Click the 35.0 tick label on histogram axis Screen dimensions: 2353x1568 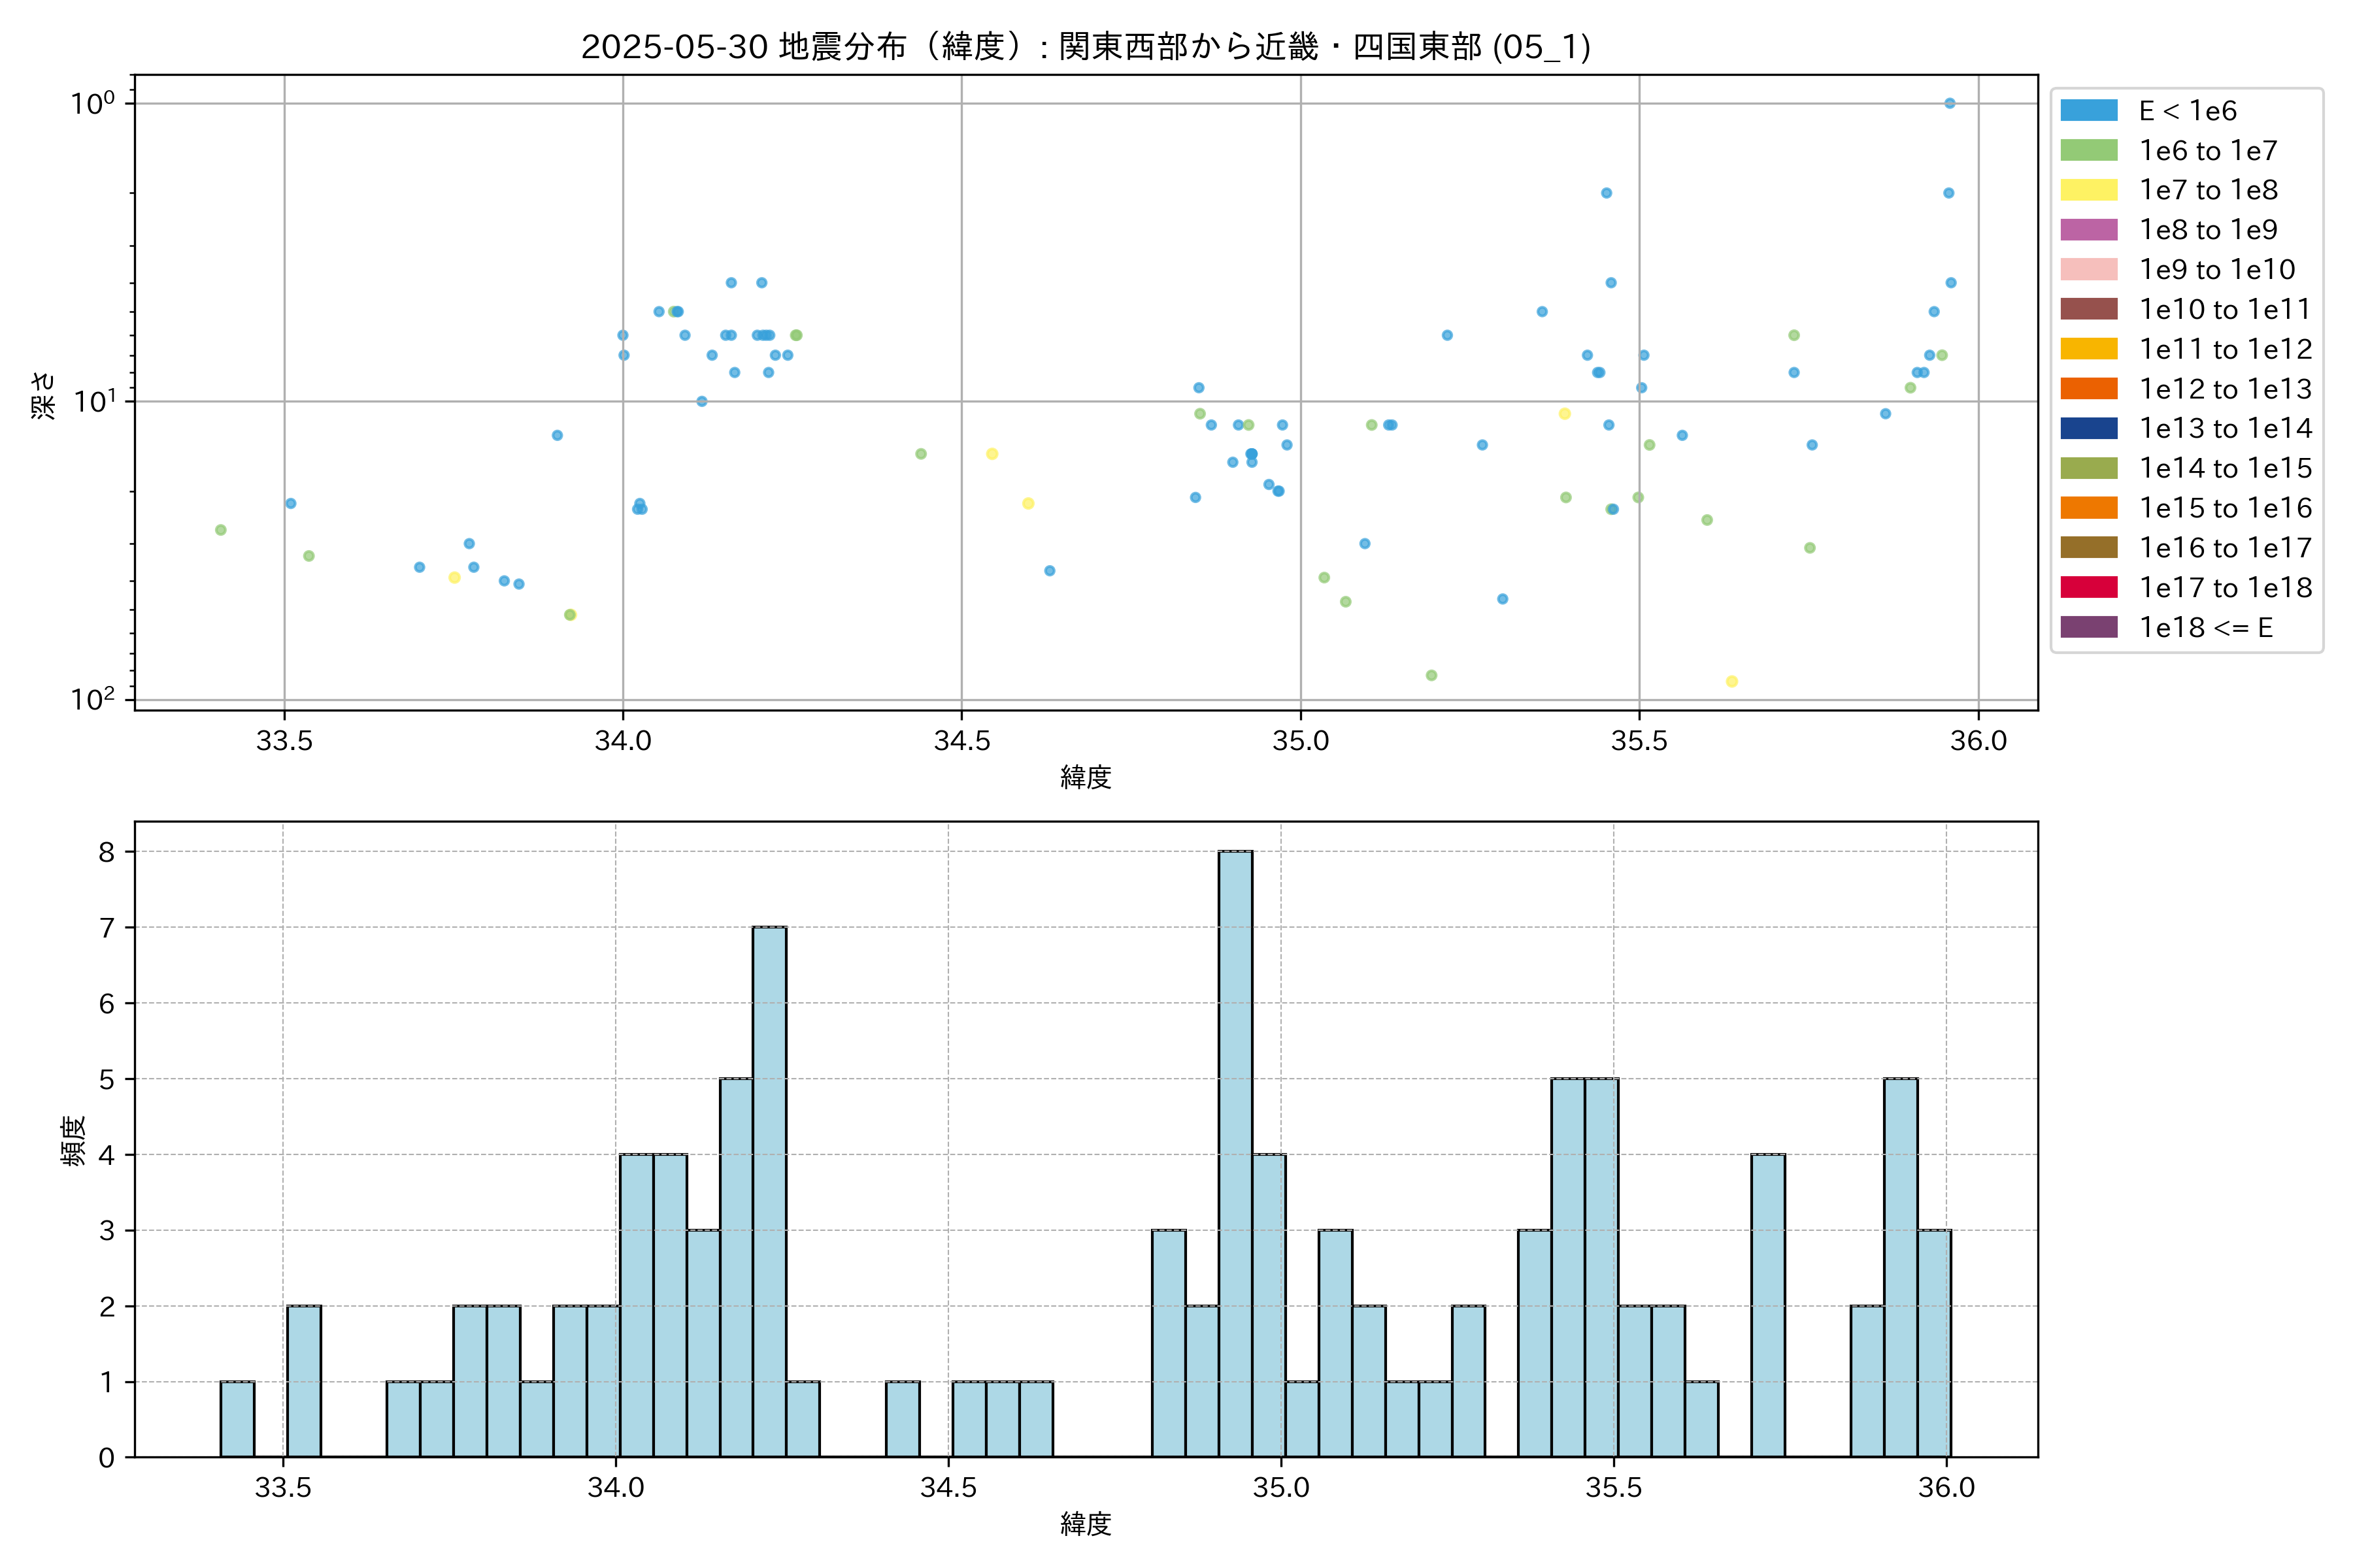1280,1488
